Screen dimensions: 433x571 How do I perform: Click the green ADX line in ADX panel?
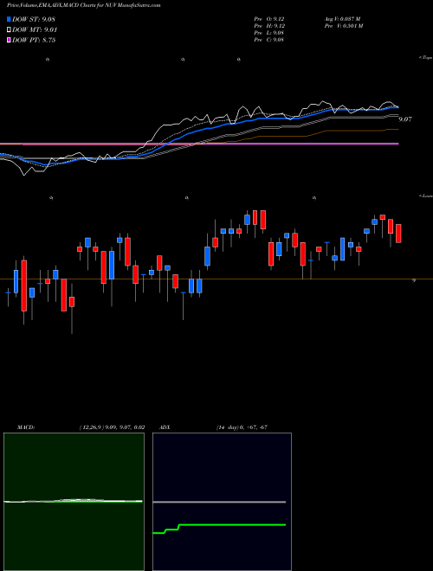219,527
